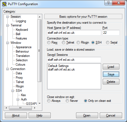Click the left arrow of horizontal scrollbar

[x=6, y=108]
